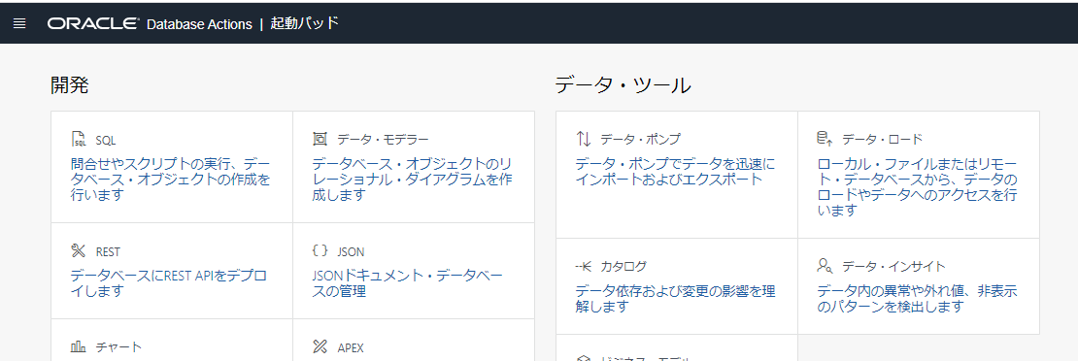The image size is (1078, 361).
Task: Open the SQL card title
Action: coord(106,141)
